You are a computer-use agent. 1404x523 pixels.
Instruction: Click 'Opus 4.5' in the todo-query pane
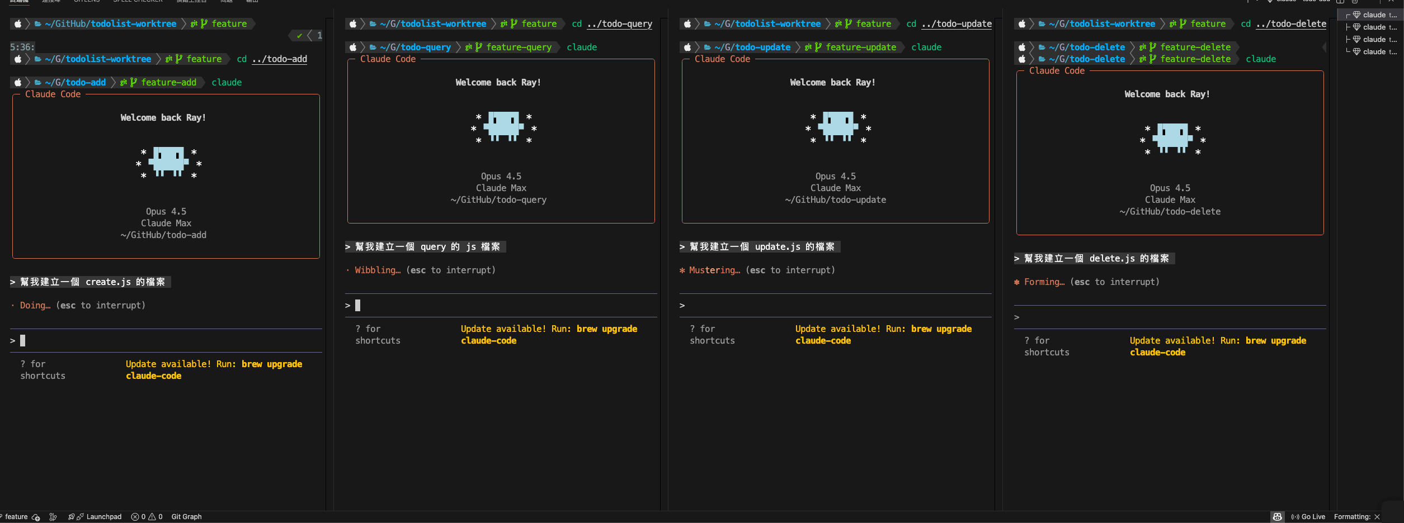coord(501,177)
